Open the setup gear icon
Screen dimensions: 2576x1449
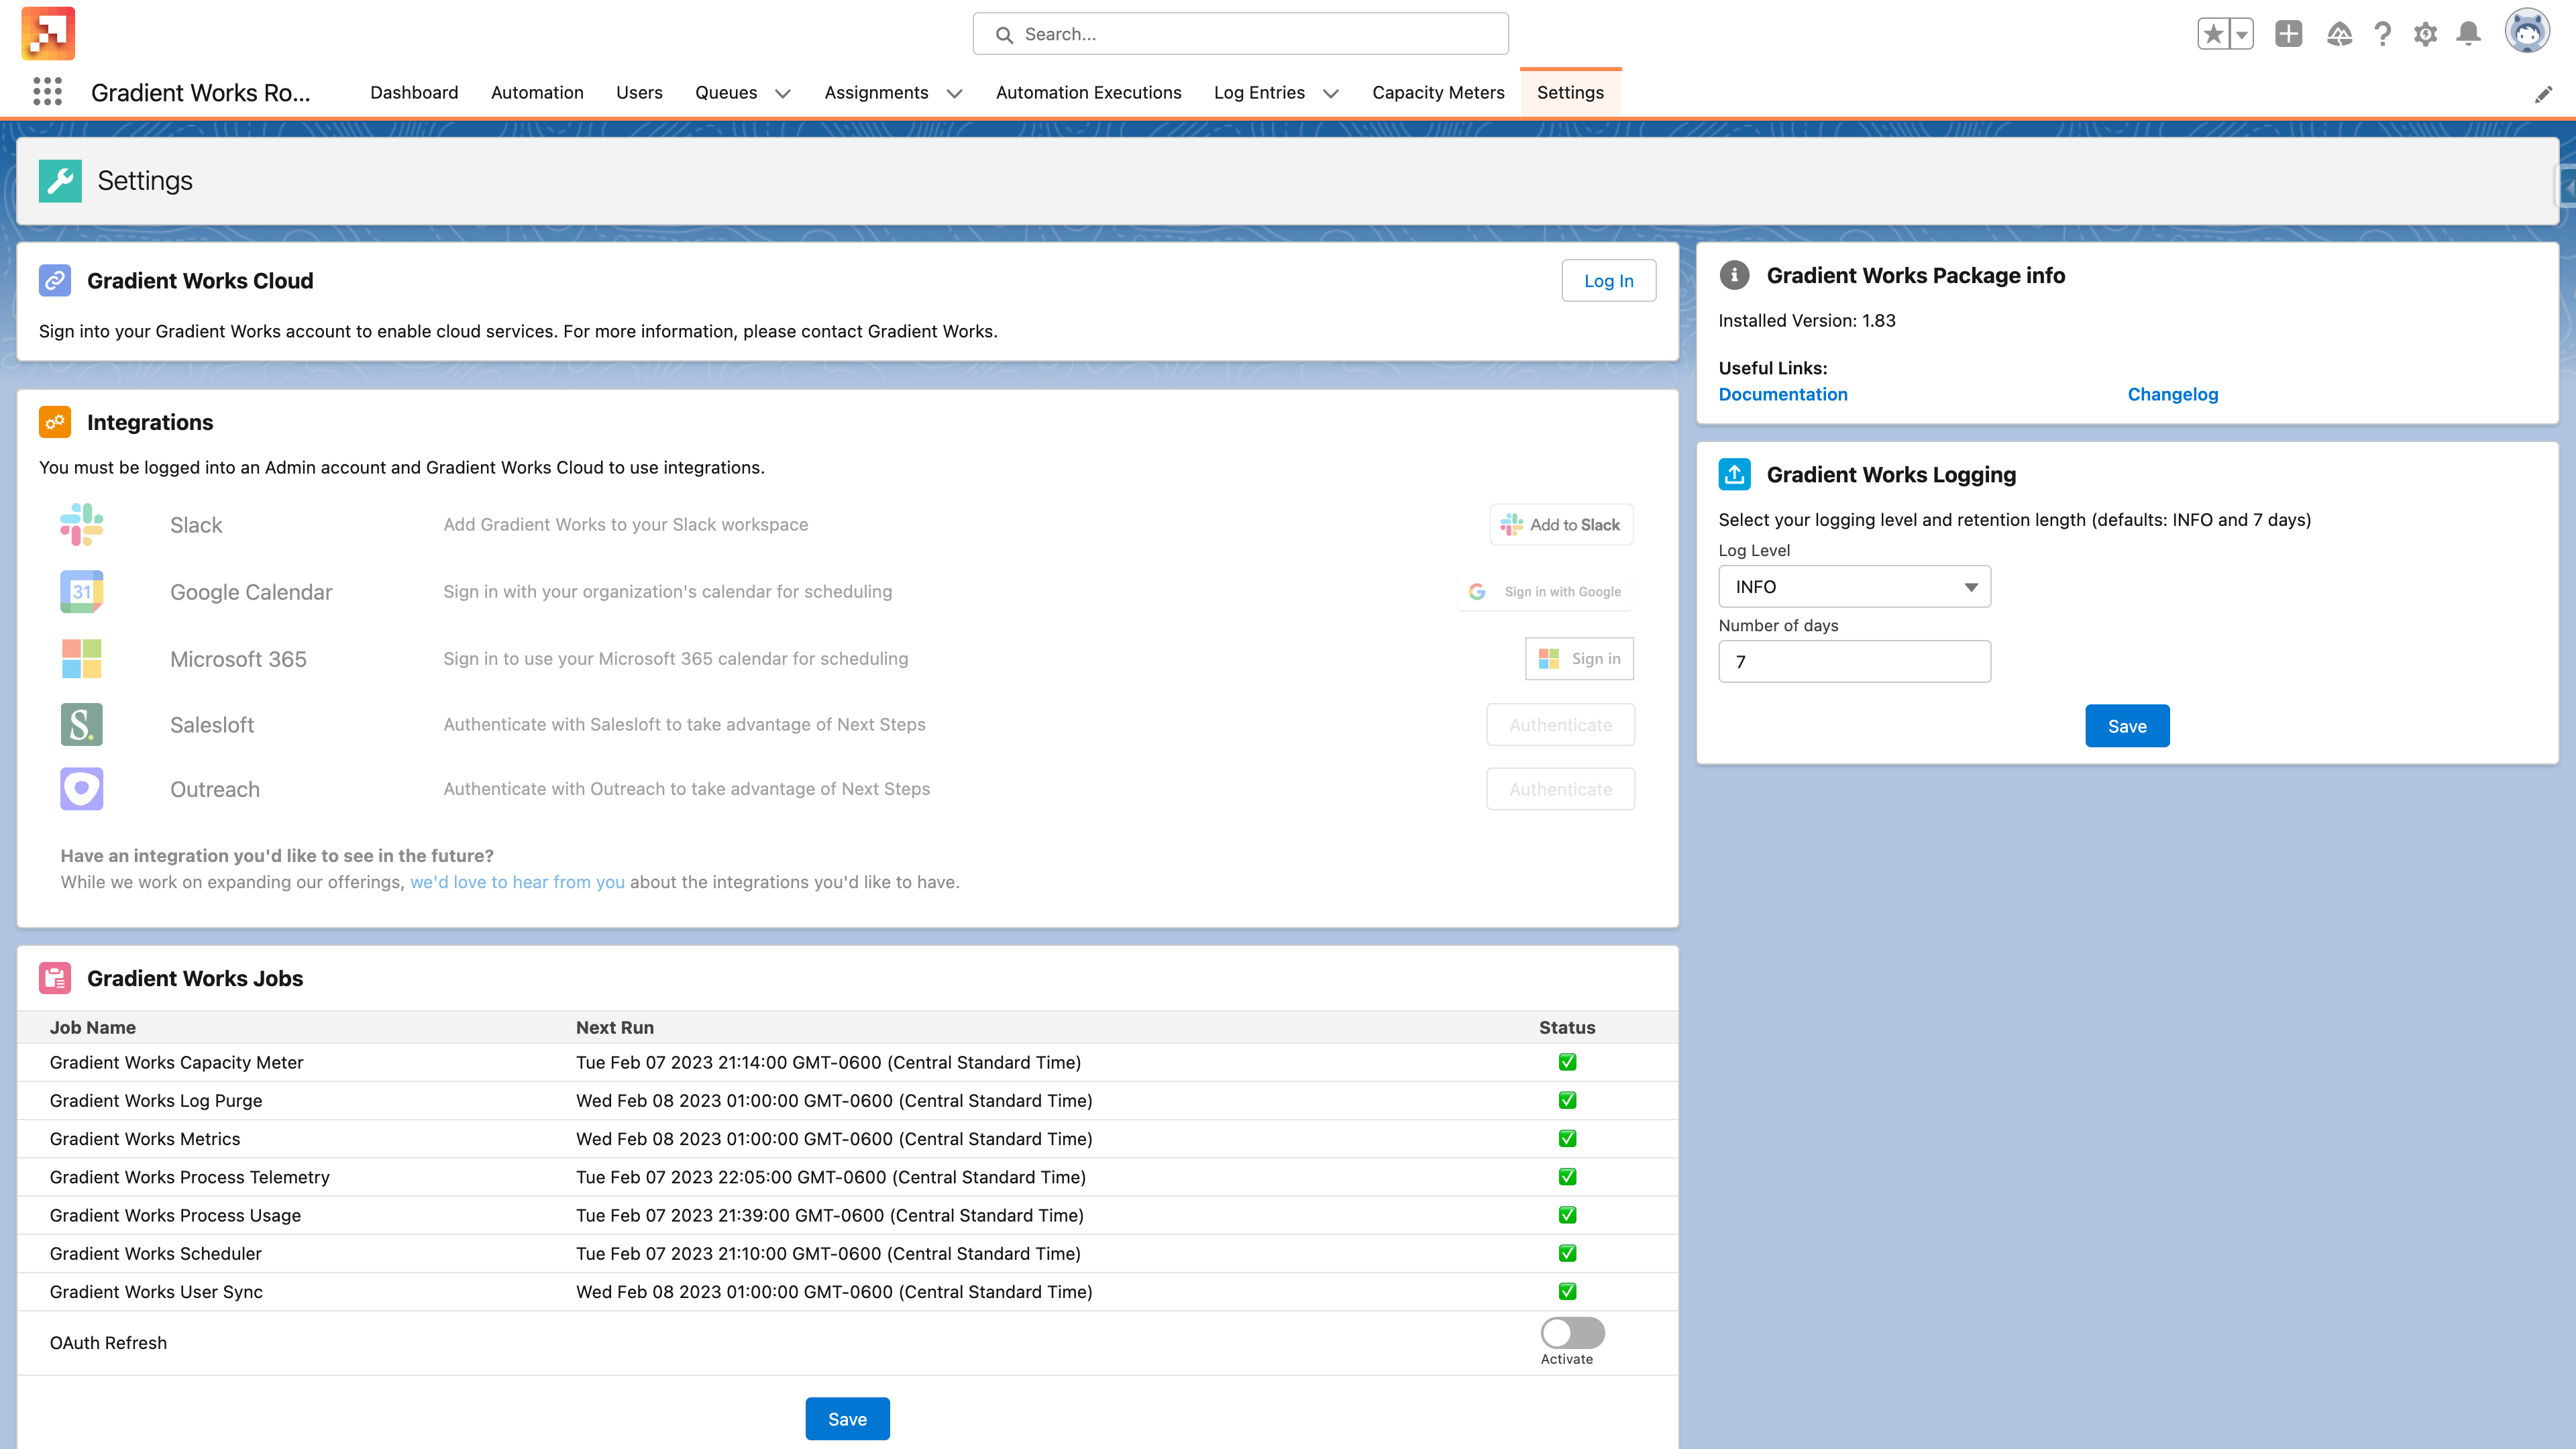point(2425,34)
